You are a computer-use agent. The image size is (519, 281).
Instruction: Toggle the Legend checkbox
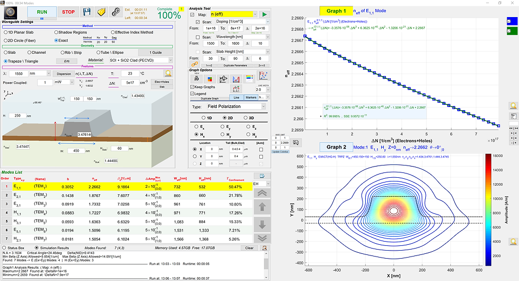pyautogui.click(x=192, y=94)
